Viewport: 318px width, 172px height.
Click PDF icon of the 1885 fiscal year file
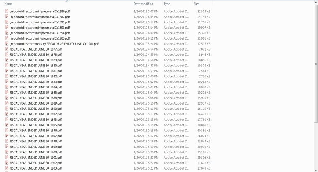7,93
